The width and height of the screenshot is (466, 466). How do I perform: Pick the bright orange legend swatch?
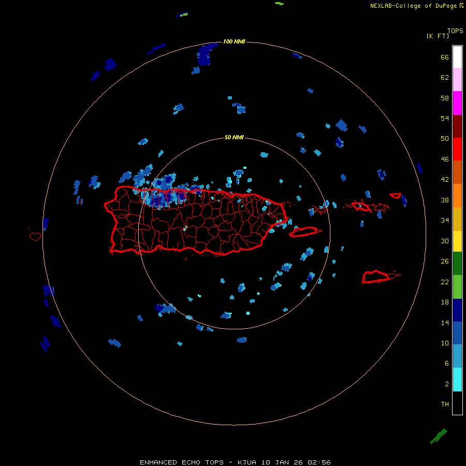coord(457,196)
